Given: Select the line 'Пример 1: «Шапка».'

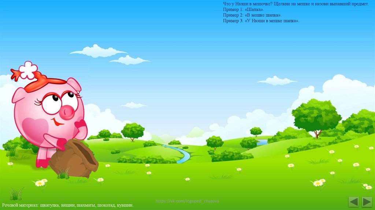Looking at the screenshot, I should 244,10.
